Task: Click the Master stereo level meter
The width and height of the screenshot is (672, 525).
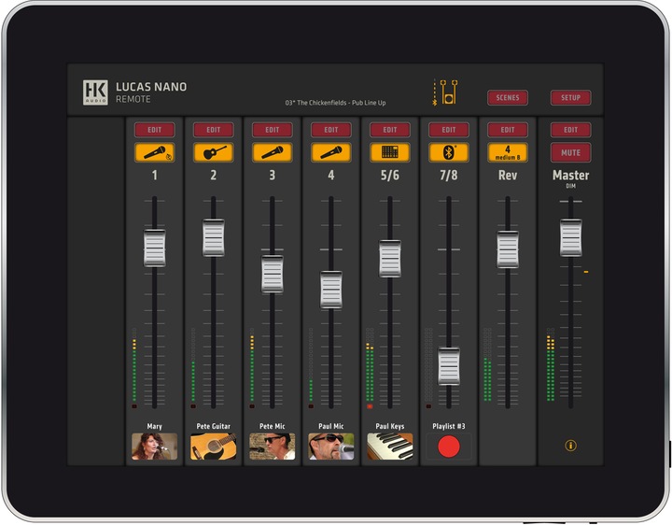Action: (551, 364)
